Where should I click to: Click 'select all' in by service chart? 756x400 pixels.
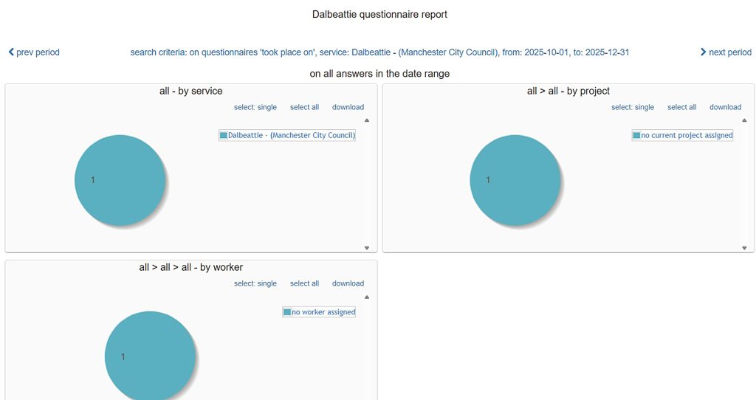[x=304, y=107]
